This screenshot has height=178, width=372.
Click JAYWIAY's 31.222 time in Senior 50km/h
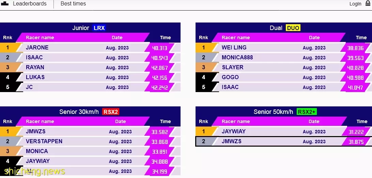[356, 132]
